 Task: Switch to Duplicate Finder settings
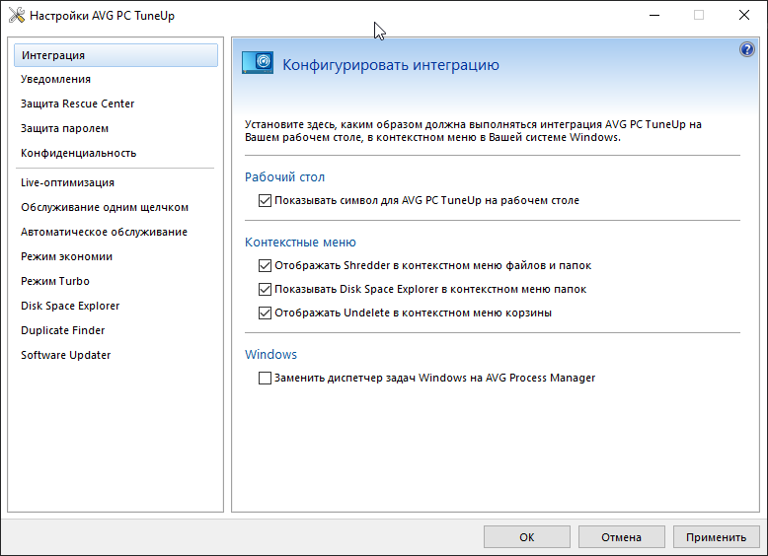pyautogui.click(x=62, y=330)
